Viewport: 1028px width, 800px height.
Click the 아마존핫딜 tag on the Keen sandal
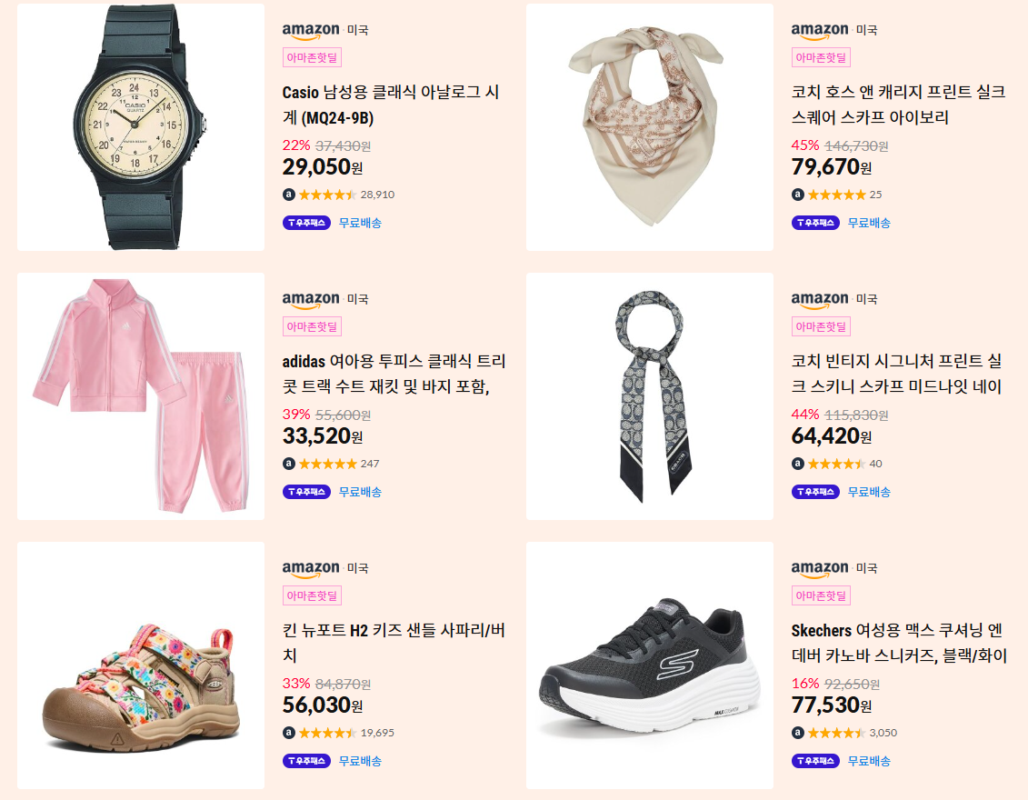point(312,595)
